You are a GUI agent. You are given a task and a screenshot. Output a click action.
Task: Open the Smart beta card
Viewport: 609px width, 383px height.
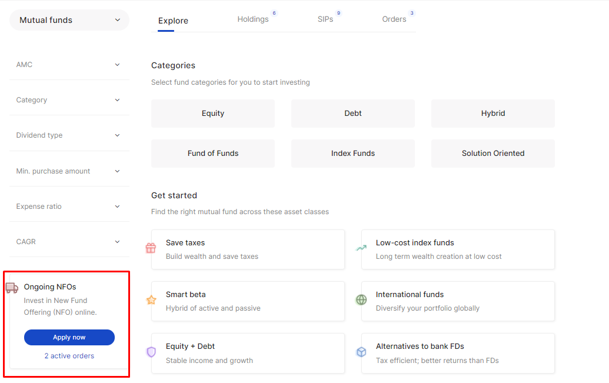[x=248, y=301]
